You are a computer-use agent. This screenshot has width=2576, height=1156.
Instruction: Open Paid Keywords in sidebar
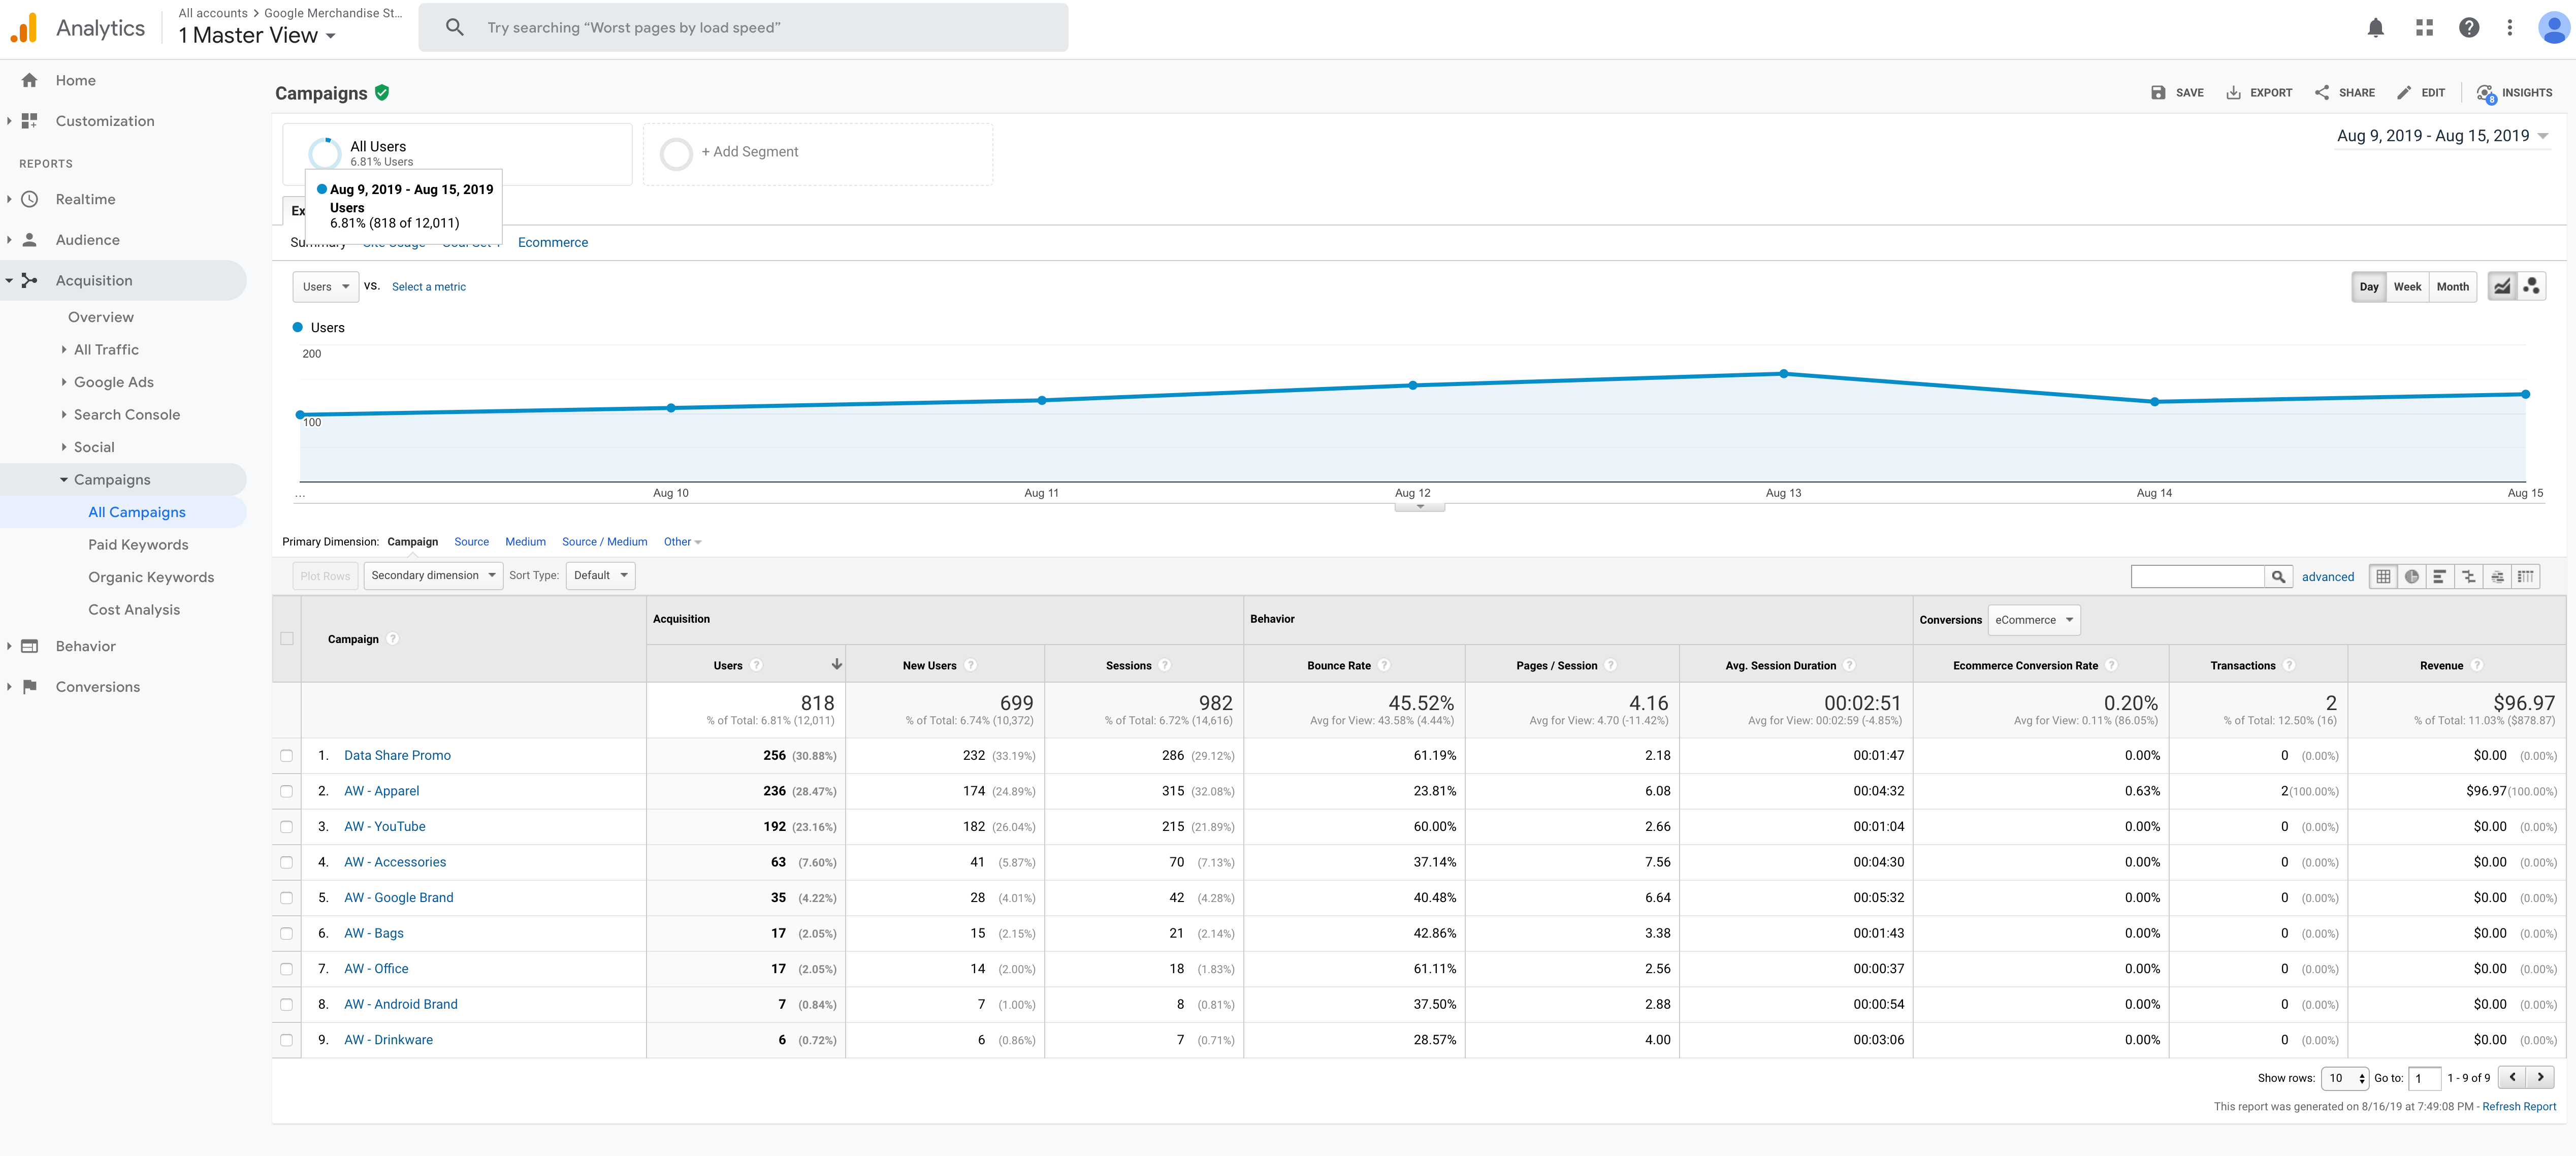coord(138,545)
